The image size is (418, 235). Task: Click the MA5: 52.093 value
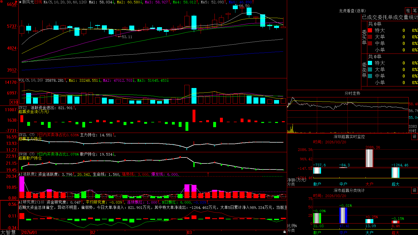pyautogui.click(x=213, y=2)
